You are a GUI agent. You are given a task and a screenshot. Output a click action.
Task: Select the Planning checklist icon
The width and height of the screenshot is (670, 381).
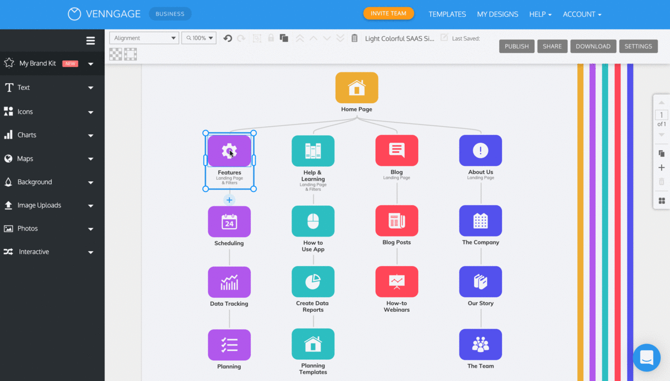tap(229, 345)
